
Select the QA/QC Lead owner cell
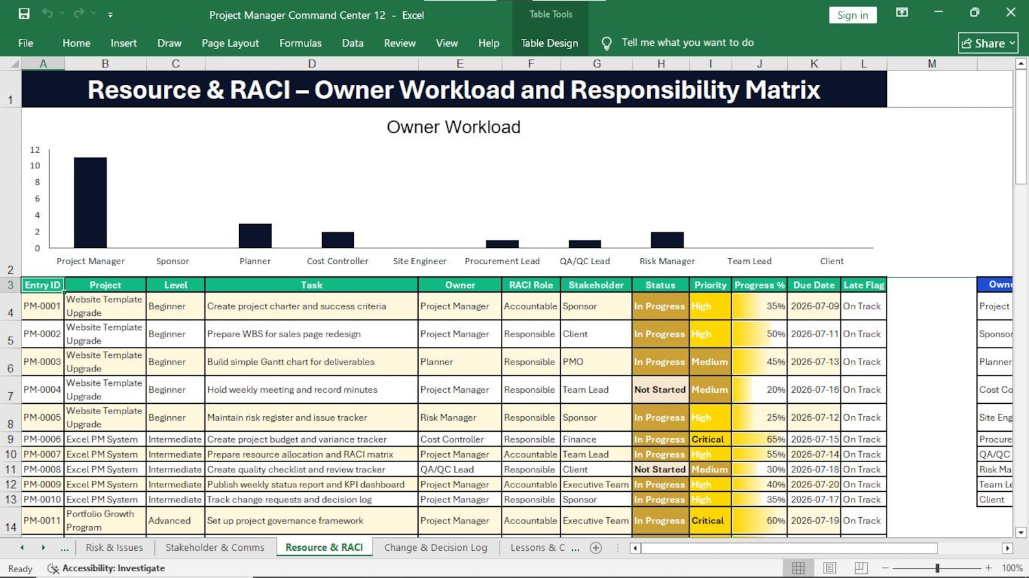coord(460,469)
